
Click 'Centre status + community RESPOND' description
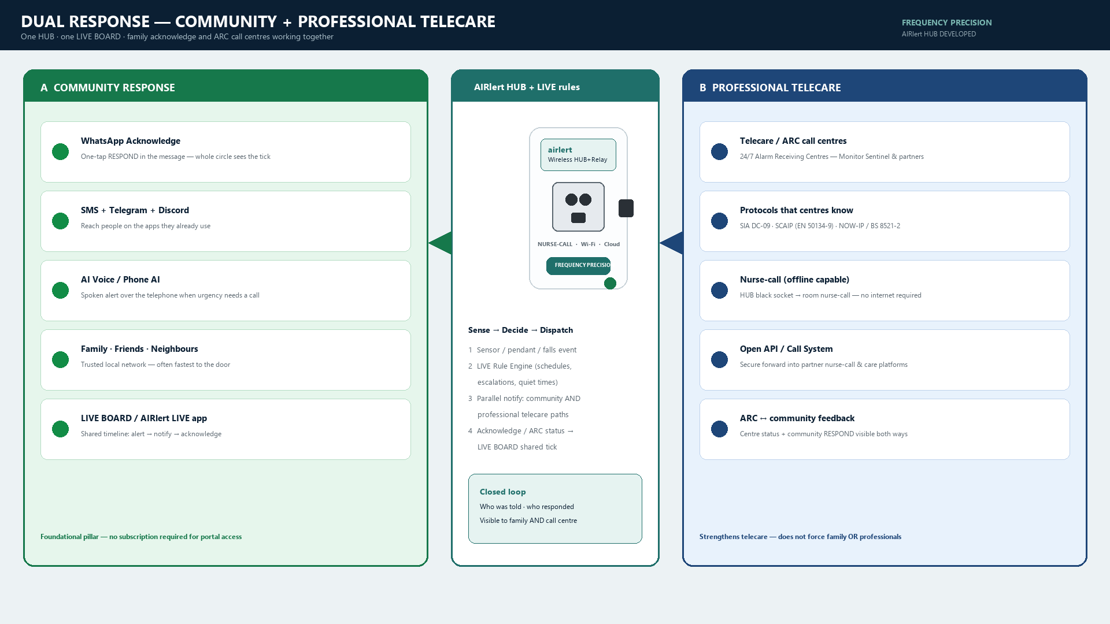pos(823,434)
